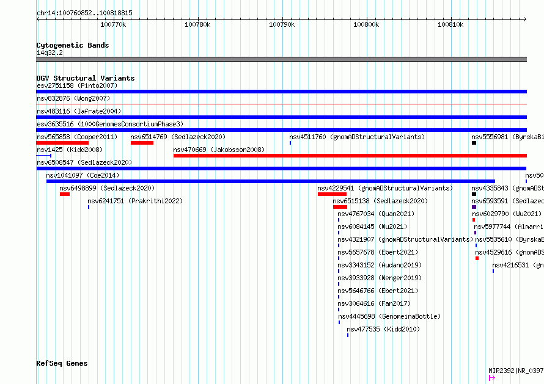Viewport: 544px width, 384px height.
Task: Select red bar under nsv6514769
Action: 142,143
